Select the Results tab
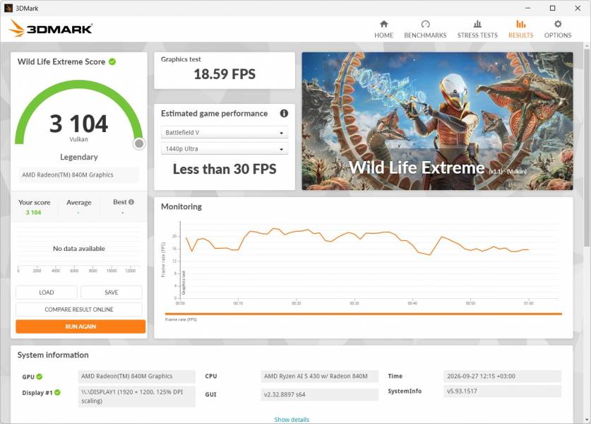 [520, 30]
